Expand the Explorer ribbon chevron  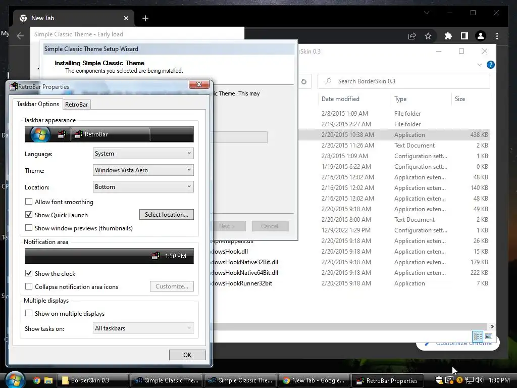(x=480, y=65)
